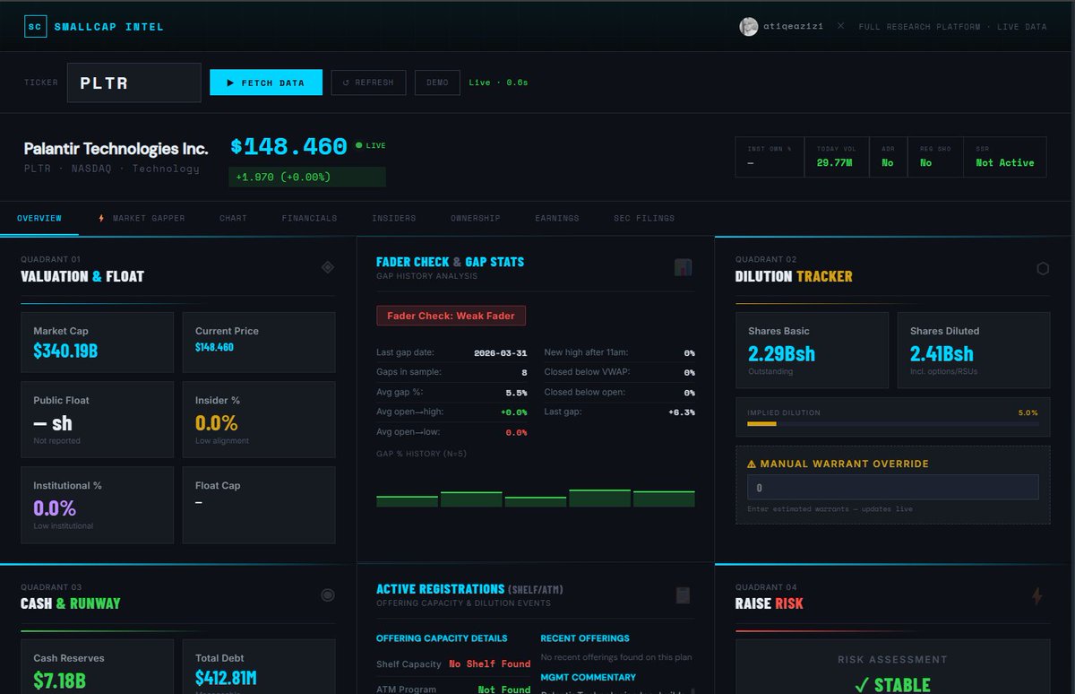Open the user avatar for atiqeaz1z1
Image resolution: width=1075 pixels, height=694 pixels.
[x=749, y=27]
